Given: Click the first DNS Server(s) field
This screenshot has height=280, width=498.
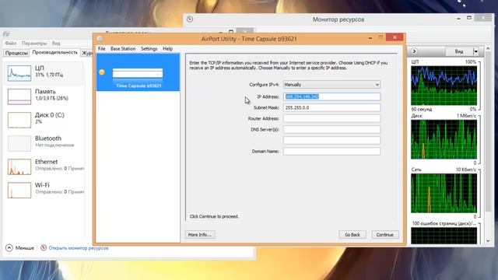Looking at the screenshot, I should point(332,129).
